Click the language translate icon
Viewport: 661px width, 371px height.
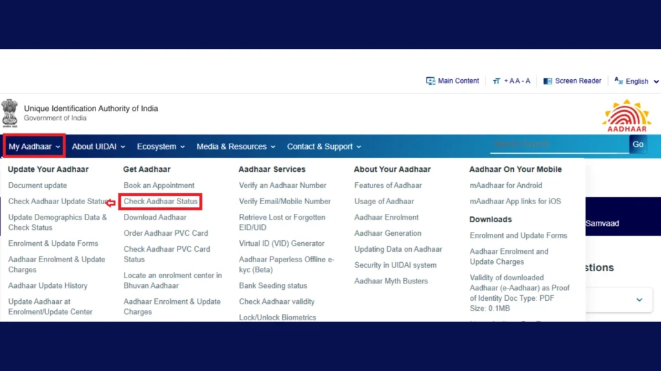(x=618, y=81)
